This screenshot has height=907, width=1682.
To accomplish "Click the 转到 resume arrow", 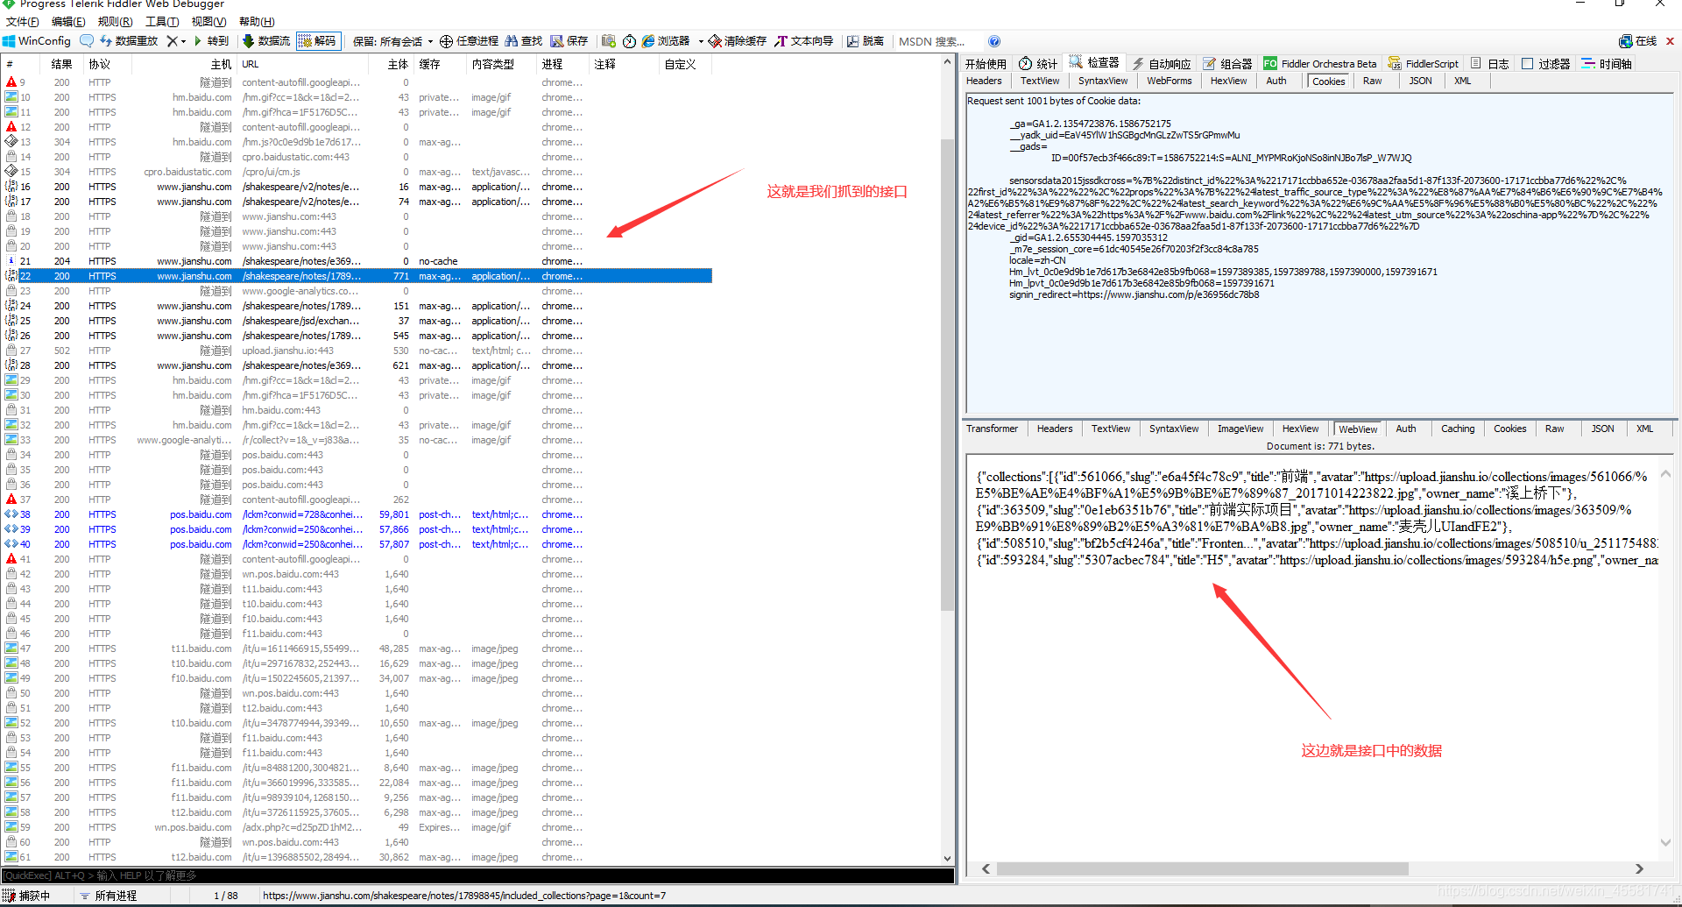I will pos(211,41).
